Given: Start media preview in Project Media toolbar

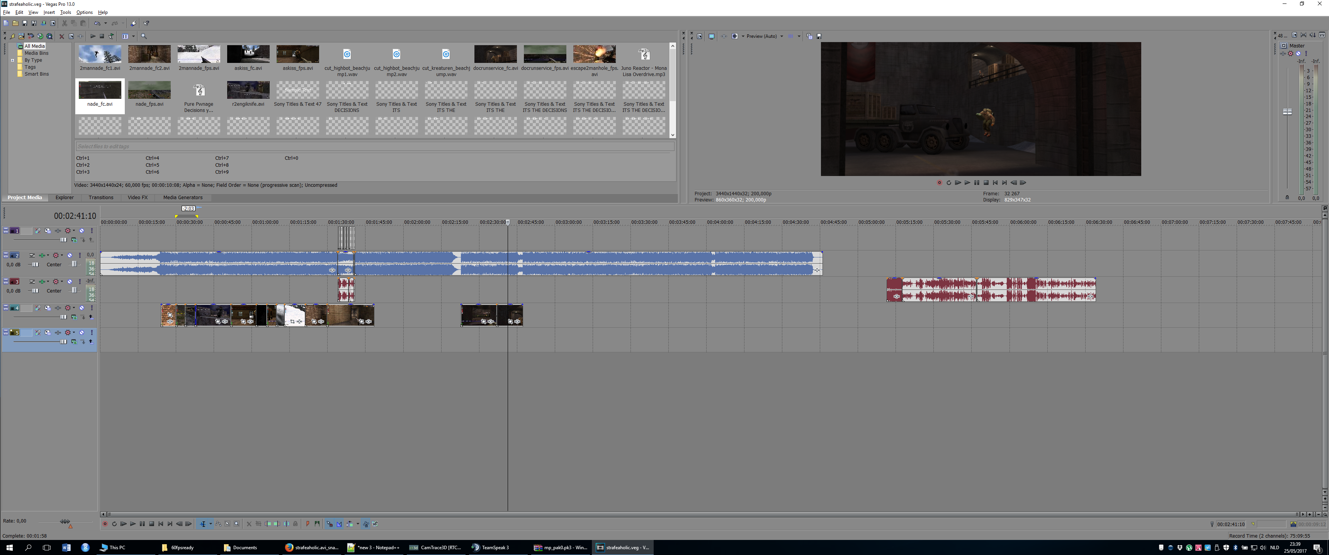Looking at the screenshot, I should click(93, 36).
